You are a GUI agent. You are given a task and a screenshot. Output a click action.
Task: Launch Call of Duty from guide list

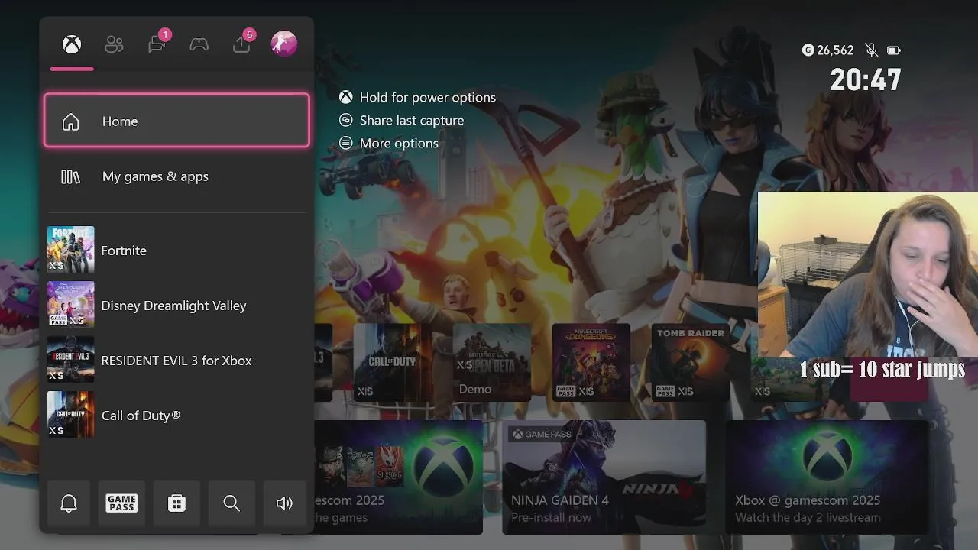176,416
